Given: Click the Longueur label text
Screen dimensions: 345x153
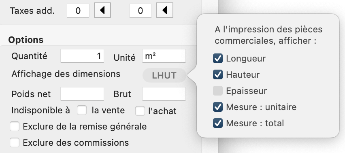Looking at the screenshot, I should (x=246, y=58).
